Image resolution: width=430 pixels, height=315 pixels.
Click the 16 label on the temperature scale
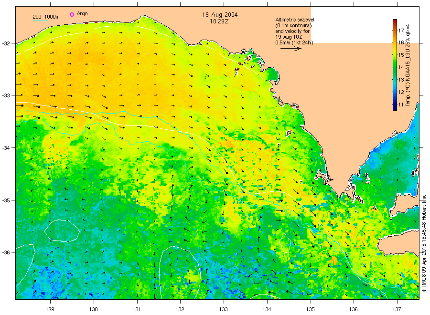[401, 42]
